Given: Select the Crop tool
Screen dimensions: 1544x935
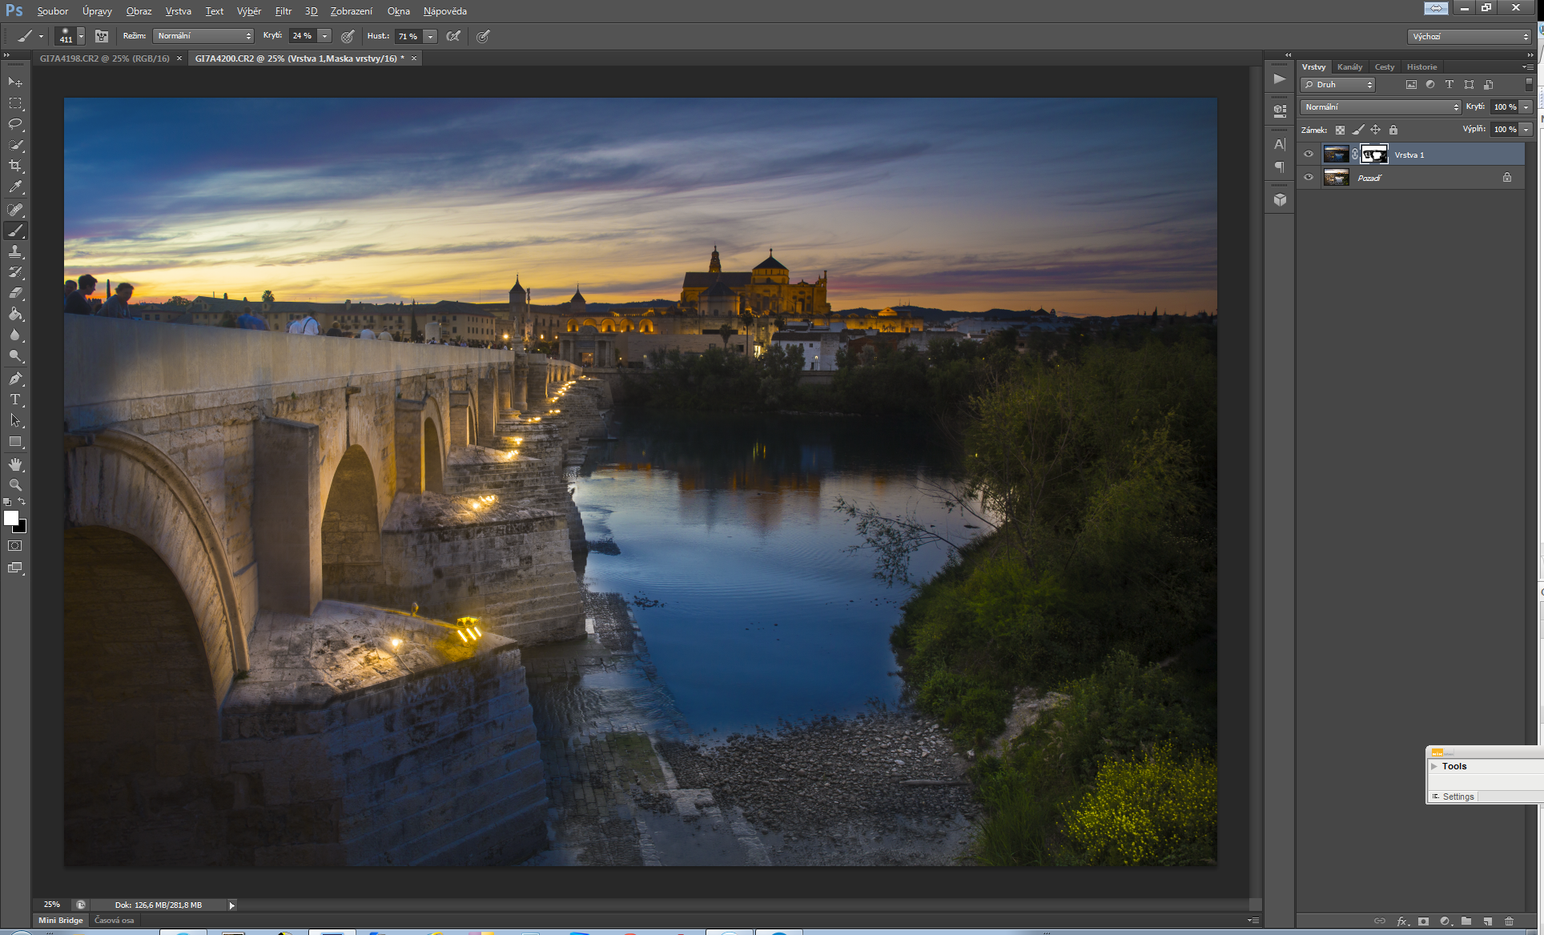Looking at the screenshot, I should click(x=15, y=166).
